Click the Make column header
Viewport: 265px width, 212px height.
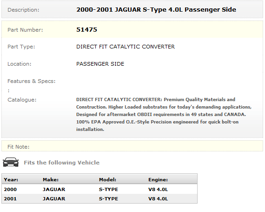click(51, 179)
